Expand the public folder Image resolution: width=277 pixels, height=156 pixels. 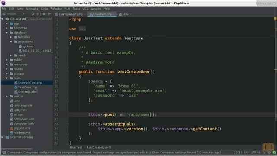(7, 60)
